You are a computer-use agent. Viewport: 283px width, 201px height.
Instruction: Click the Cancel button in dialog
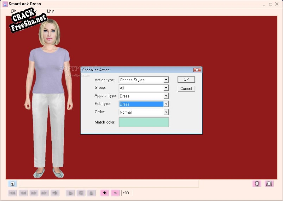(186, 89)
